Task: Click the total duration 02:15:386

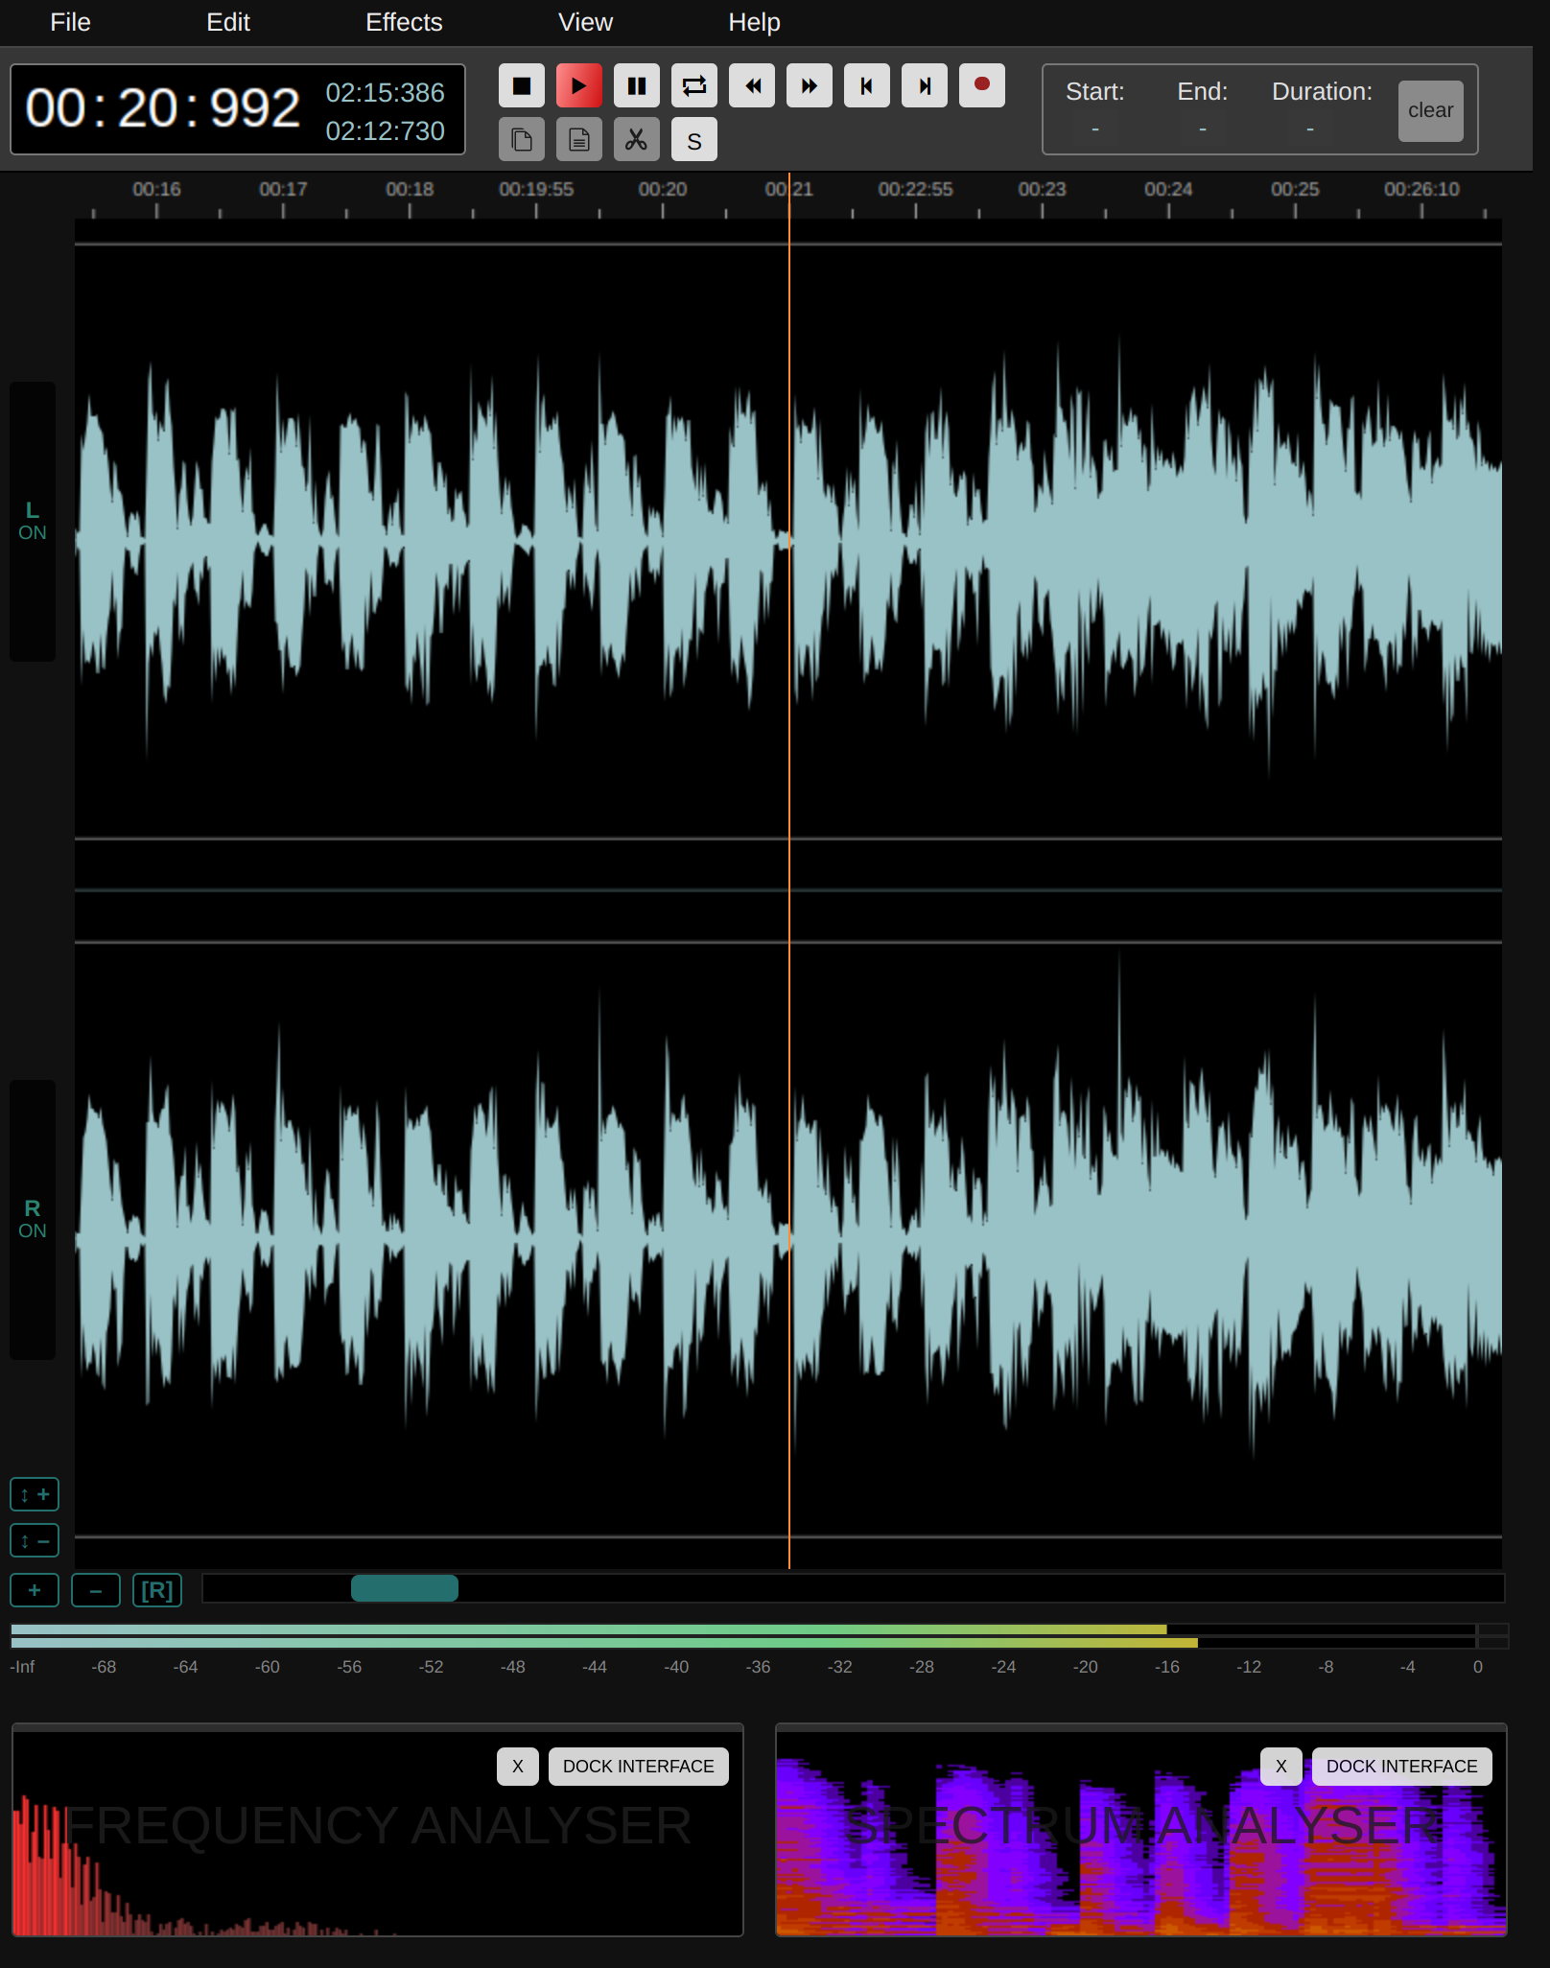Action: pos(385,93)
